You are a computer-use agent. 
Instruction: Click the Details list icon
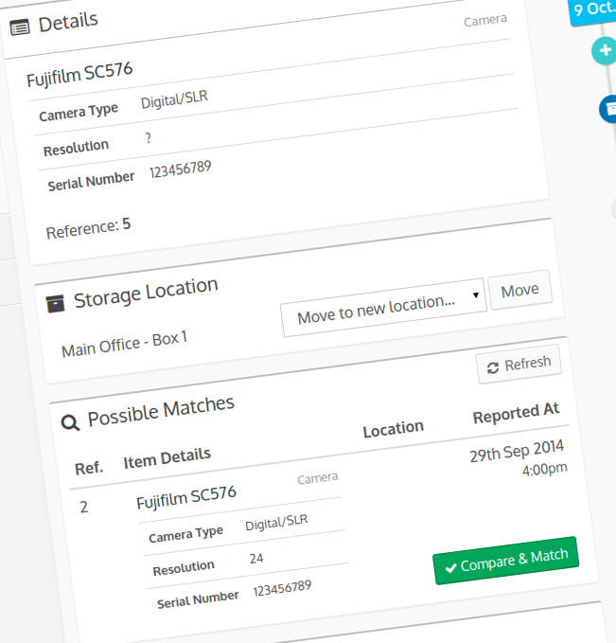click(x=20, y=27)
